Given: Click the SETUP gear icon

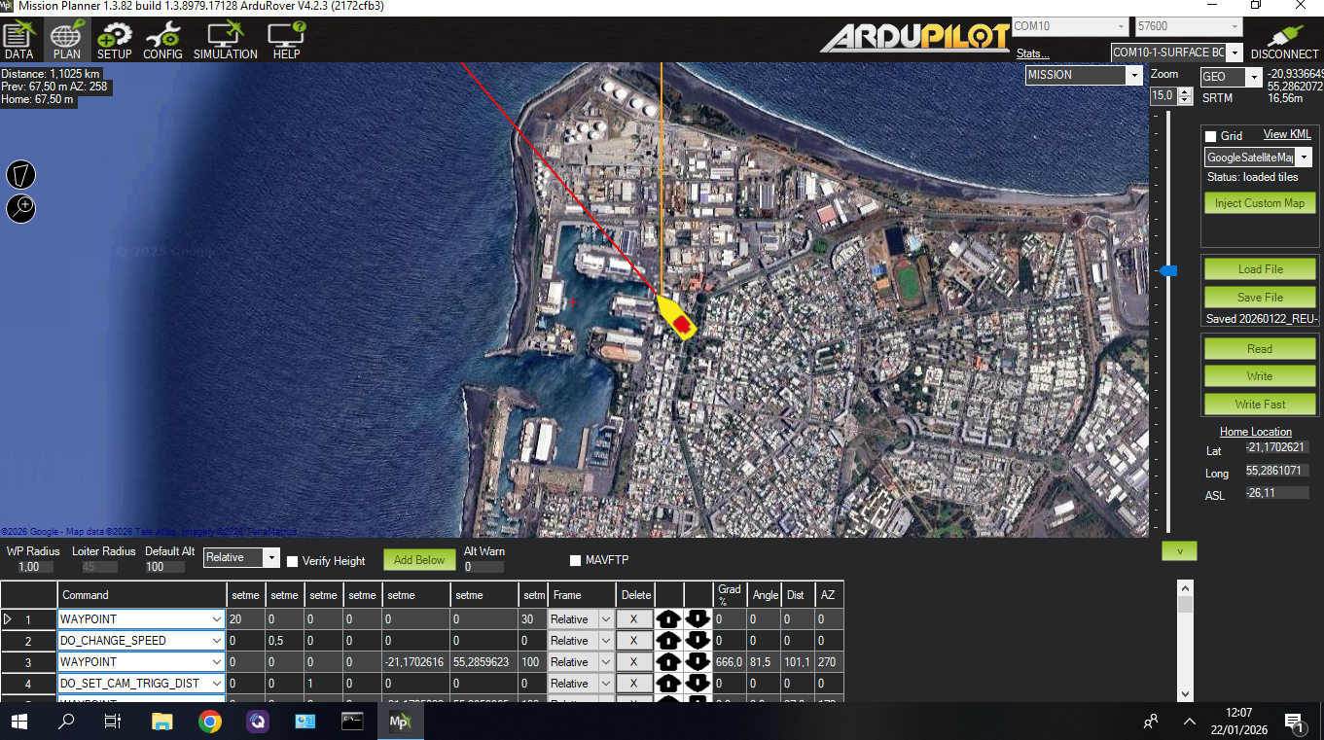Looking at the screenshot, I should (x=114, y=39).
